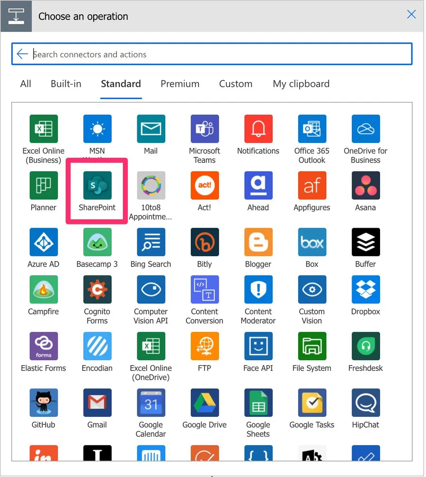This screenshot has width=426, height=477.
Task: Focus the Search connectors and actions field
Action: 218,54
